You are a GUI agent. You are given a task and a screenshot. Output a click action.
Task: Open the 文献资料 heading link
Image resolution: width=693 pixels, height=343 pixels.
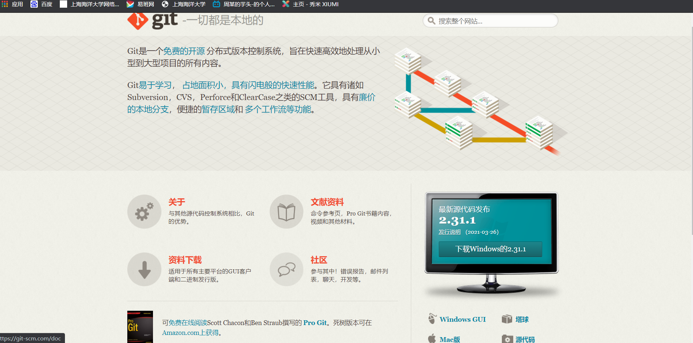click(x=327, y=202)
